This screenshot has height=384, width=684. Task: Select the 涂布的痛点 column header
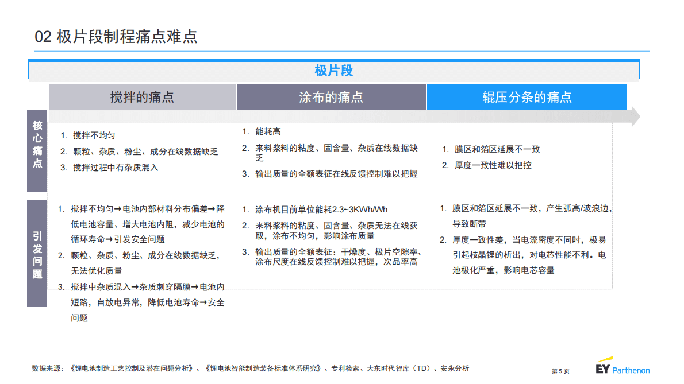coord(332,96)
